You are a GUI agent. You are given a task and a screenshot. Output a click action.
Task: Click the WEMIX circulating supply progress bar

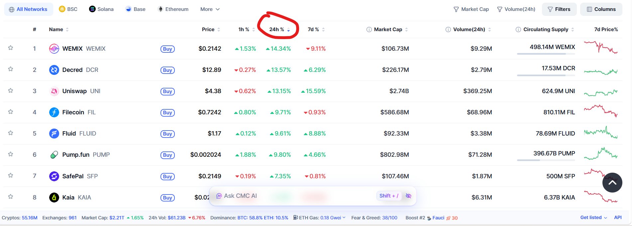(x=546, y=54)
